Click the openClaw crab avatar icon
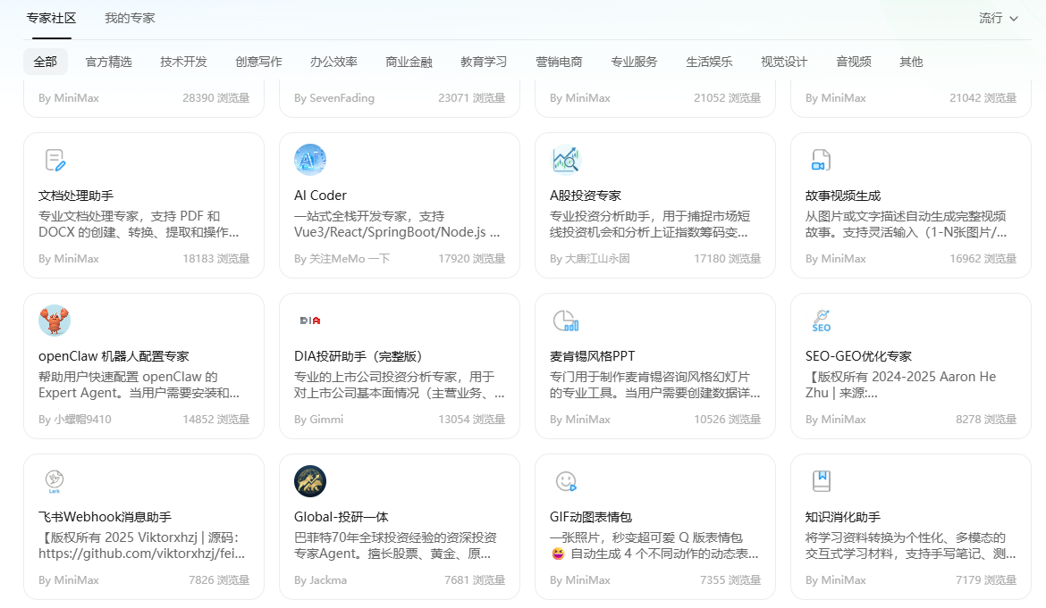Screen dimensions: 1046x608 tap(55, 321)
